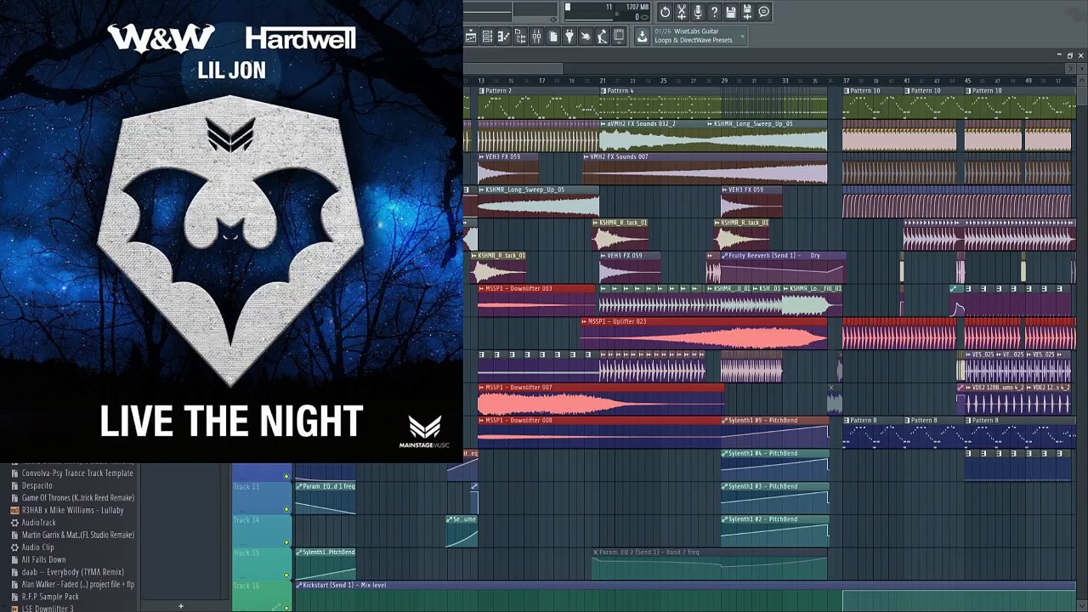
Task: Open the piano roll icon
Action: click(x=503, y=37)
